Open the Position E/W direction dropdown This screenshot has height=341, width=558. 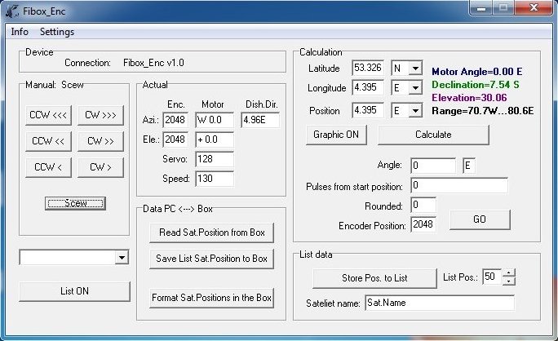[x=415, y=110]
